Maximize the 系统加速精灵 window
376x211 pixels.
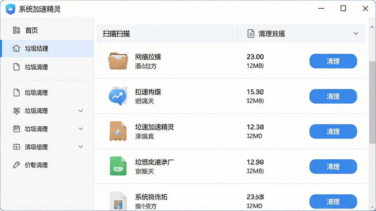(x=343, y=8)
